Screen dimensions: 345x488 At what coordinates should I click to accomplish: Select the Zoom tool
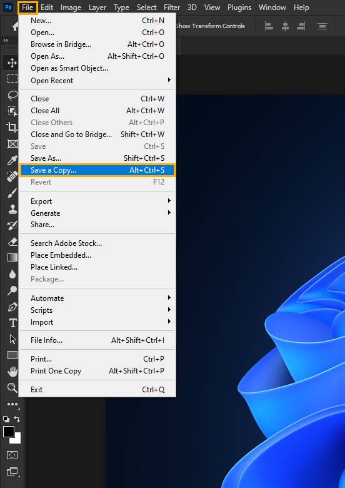[x=12, y=388]
